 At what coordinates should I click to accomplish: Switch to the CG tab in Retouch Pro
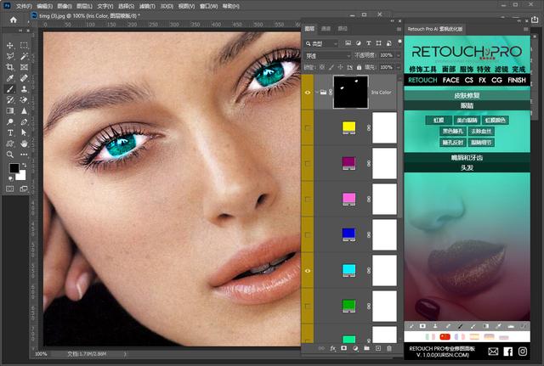[x=496, y=80]
